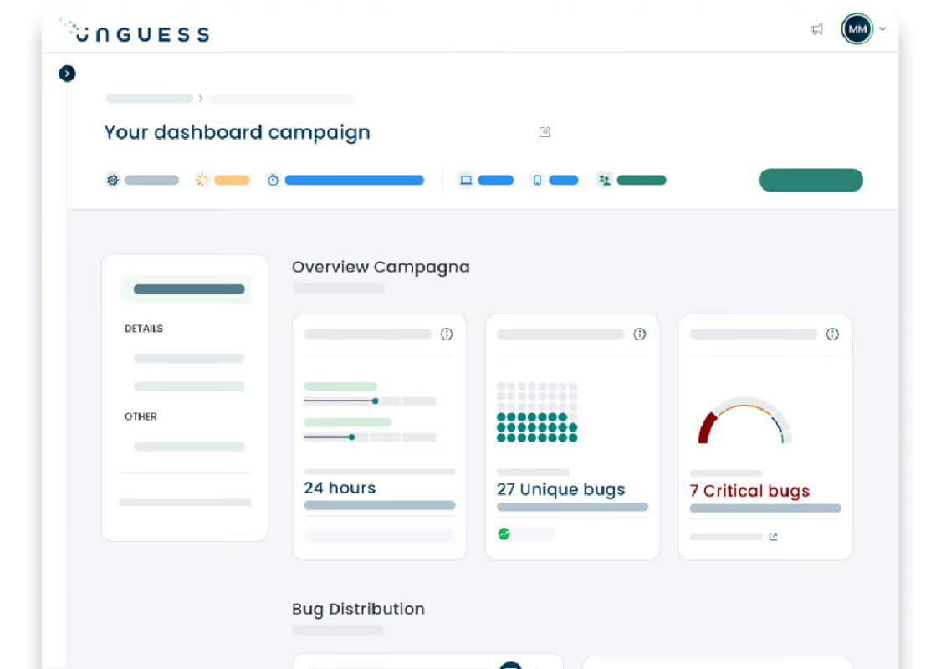Click the critical bugs gauge chart
Screen dimensions: 941x669
[744, 420]
